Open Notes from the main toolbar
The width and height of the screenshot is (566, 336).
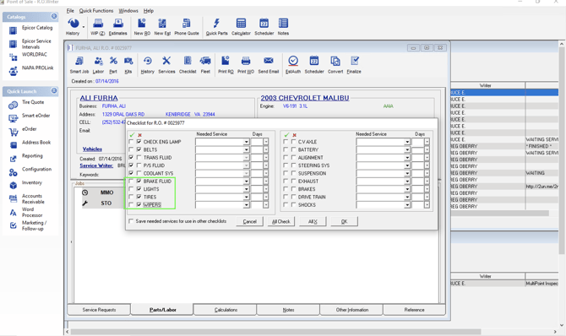pos(283,27)
